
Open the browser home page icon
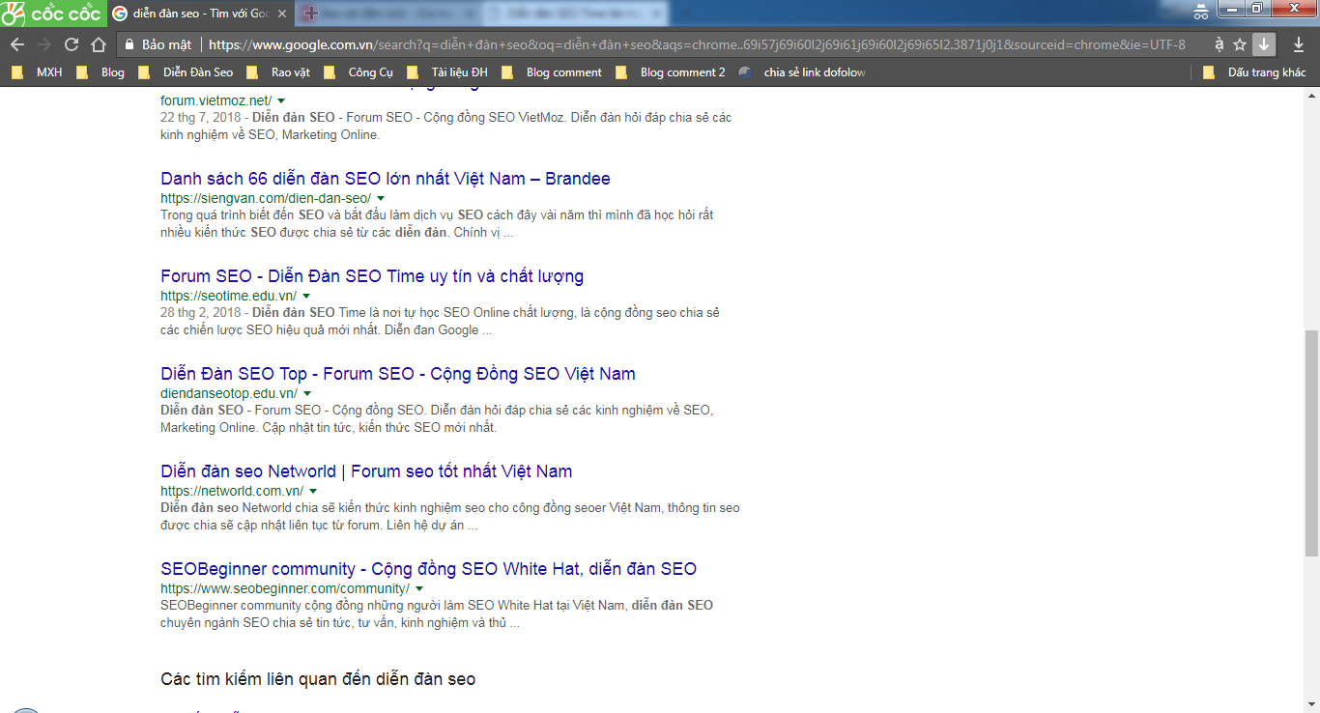(x=99, y=44)
